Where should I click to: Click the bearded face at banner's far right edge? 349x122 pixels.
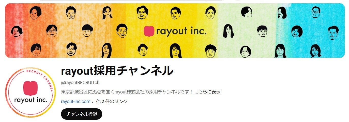pos(333,33)
